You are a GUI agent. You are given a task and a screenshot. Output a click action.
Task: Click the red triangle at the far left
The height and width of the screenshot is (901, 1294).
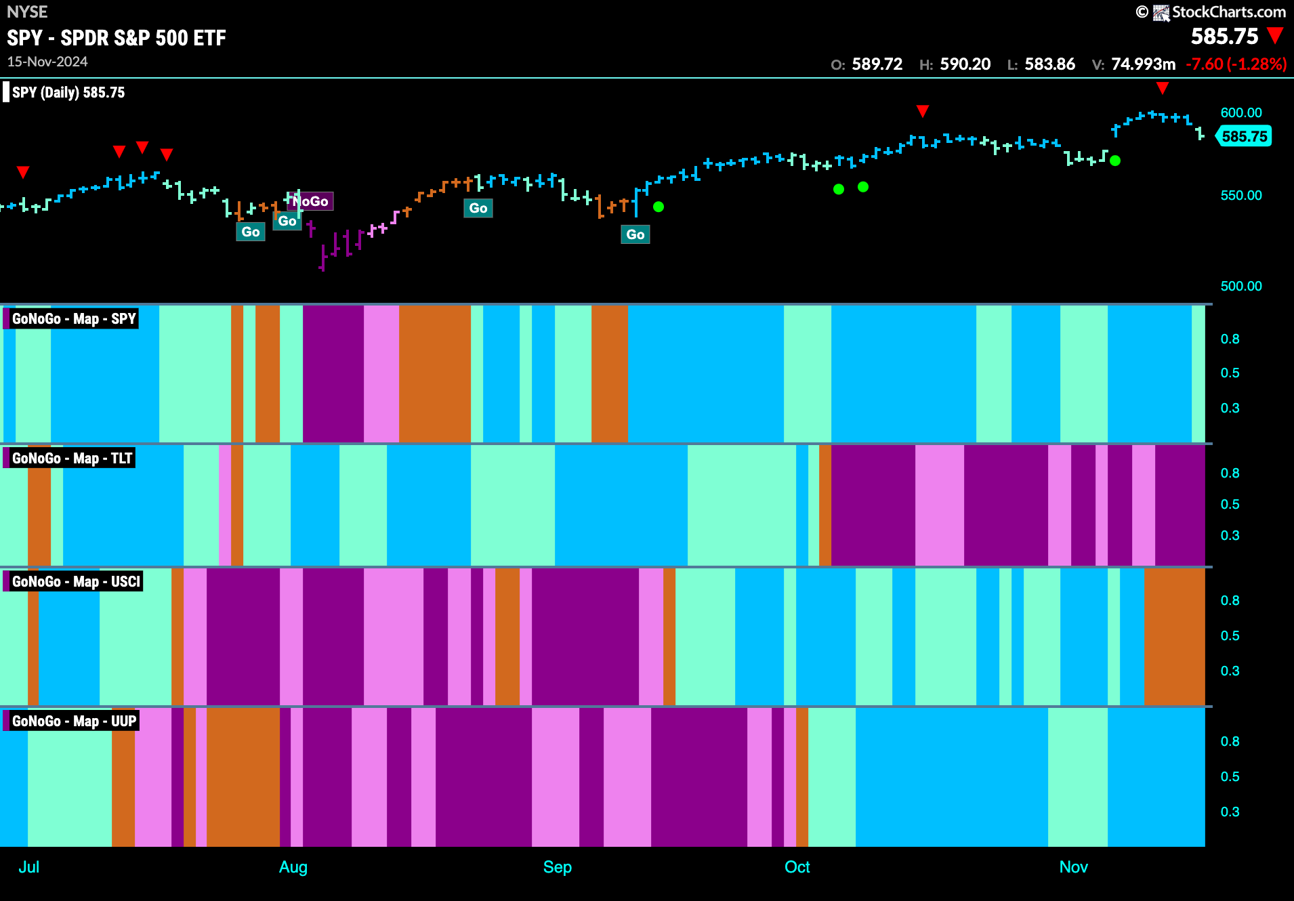[23, 173]
